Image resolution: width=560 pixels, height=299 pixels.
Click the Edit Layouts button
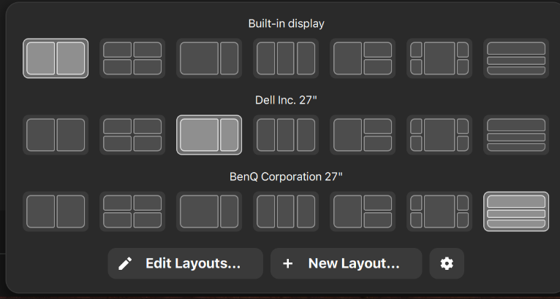pos(185,263)
